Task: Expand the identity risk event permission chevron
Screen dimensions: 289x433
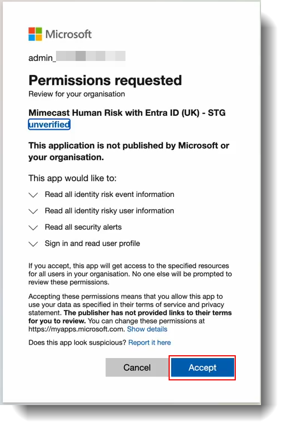Action: (33, 195)
